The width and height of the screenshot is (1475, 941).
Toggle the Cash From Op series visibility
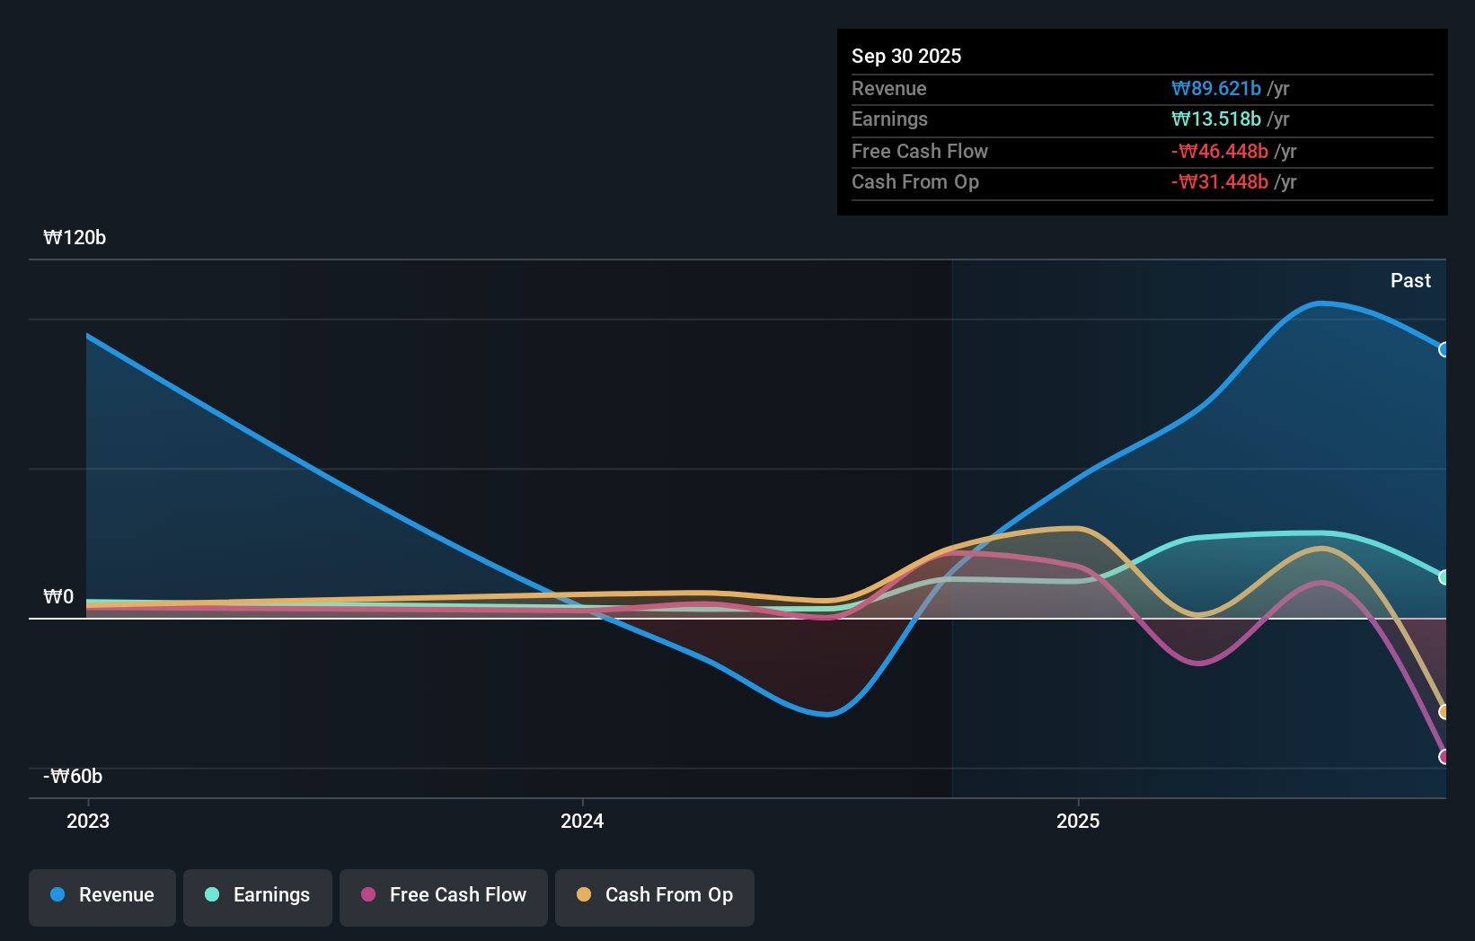654,895
